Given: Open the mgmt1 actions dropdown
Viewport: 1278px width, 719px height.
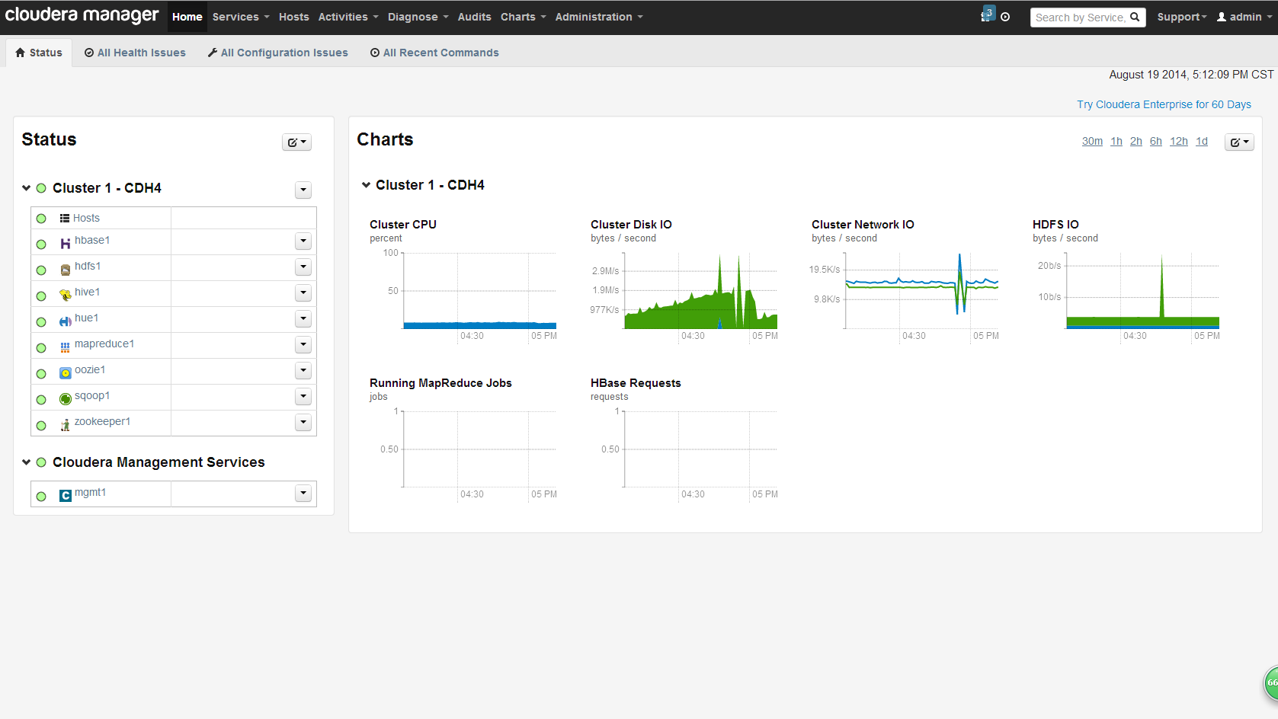Looking at the screenshot, I should tap(303, 494).
